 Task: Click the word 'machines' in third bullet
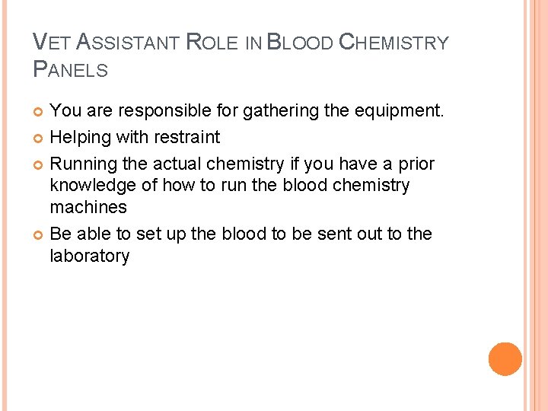tap(88, 207)
